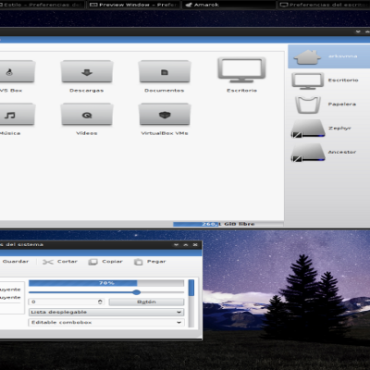The width and height of the screenshot is (370, 370).
Task: Open Papelera trash in the sidebar
Action: [328, 105]
